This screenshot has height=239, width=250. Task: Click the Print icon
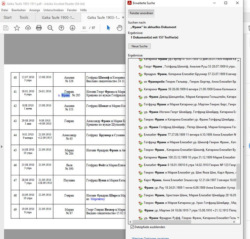[x=39, y=28]
